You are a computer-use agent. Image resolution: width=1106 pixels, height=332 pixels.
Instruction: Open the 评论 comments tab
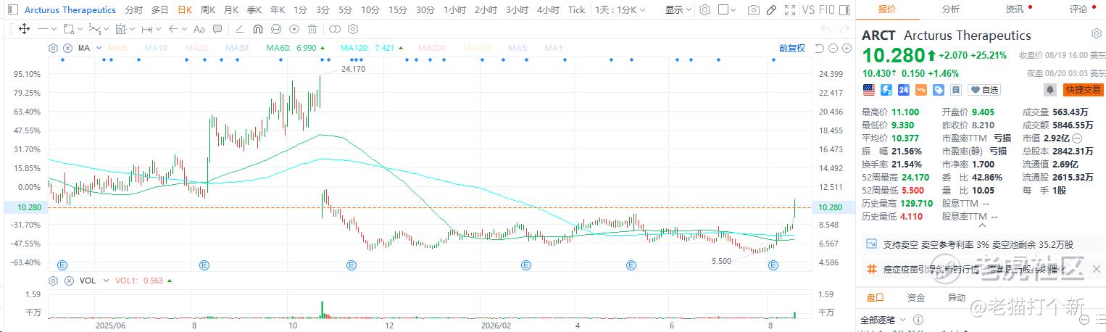click(1078, 9)
